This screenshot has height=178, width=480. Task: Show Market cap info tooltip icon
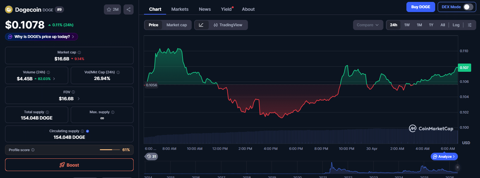79,52
